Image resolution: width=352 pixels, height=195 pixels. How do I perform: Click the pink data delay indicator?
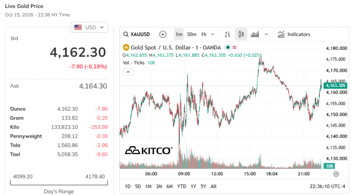pos(235,47)
